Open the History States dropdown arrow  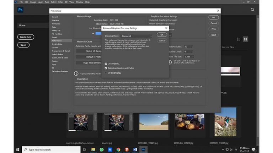192,47
